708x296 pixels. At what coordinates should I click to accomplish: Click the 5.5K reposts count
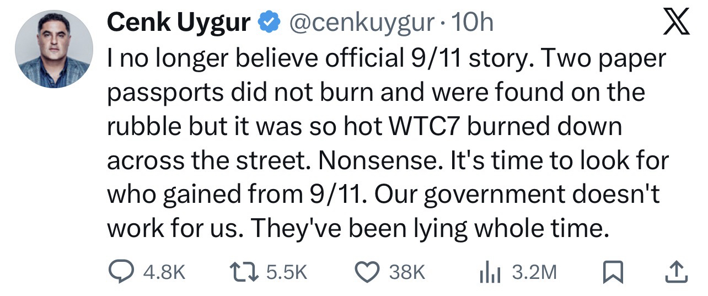coord(286,272)
